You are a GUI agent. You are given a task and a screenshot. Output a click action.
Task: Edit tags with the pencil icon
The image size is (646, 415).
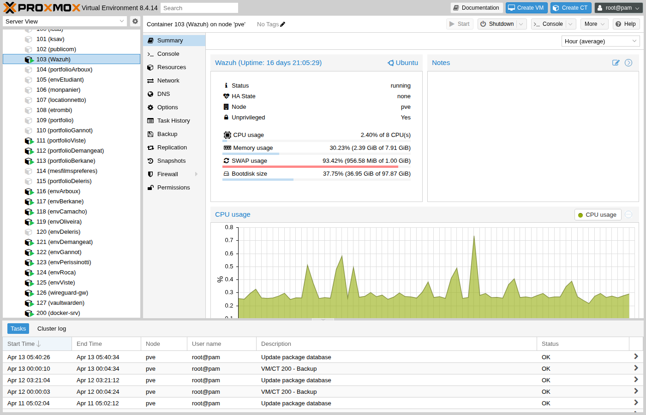(283, 24)
